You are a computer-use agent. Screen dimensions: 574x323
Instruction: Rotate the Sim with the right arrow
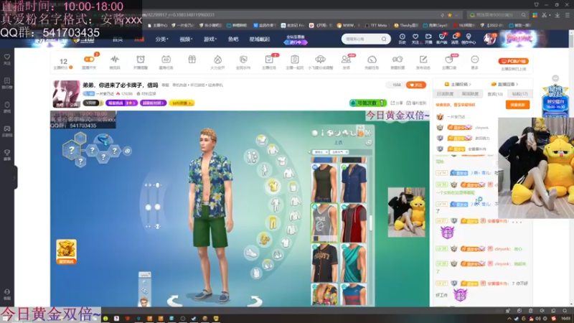pos(255,301)
